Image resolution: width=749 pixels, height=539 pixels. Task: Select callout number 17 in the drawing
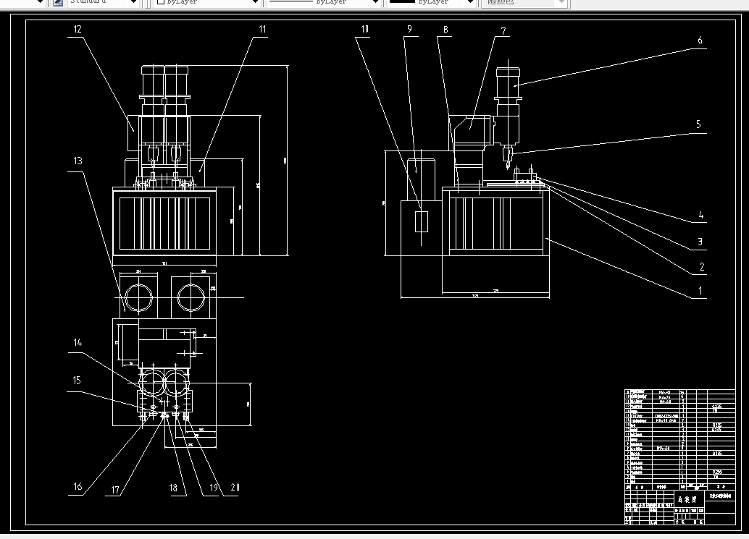[115, 490]
